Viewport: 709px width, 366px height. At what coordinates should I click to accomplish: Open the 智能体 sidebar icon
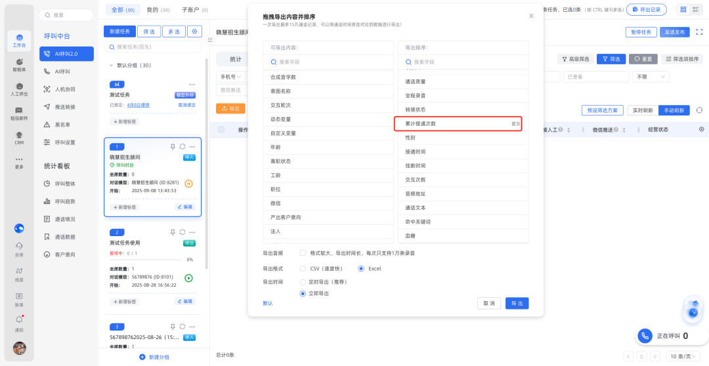click(x=19, y=64)
